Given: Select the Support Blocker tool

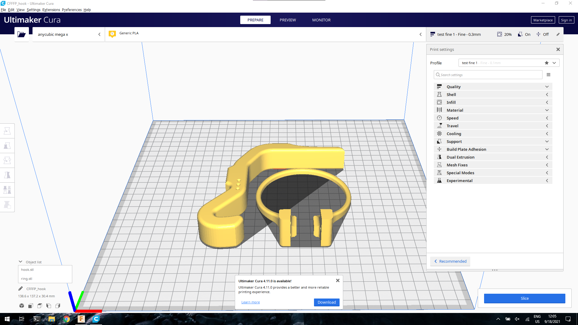Looking at the screenshot, I should [7, 205].
